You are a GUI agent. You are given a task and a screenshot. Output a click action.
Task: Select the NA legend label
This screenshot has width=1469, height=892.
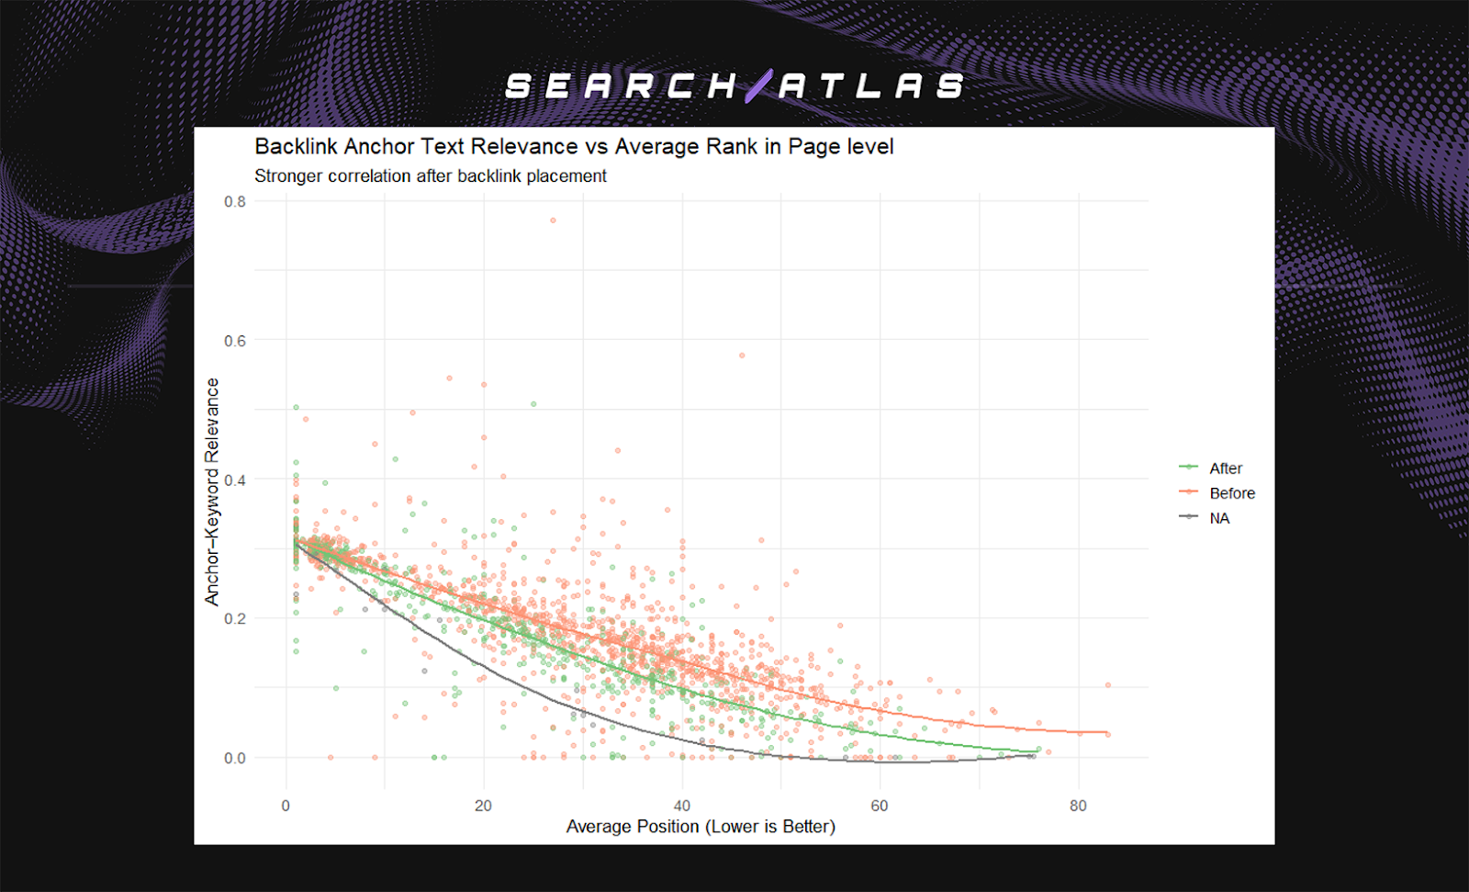click(x=1218, y=518)
